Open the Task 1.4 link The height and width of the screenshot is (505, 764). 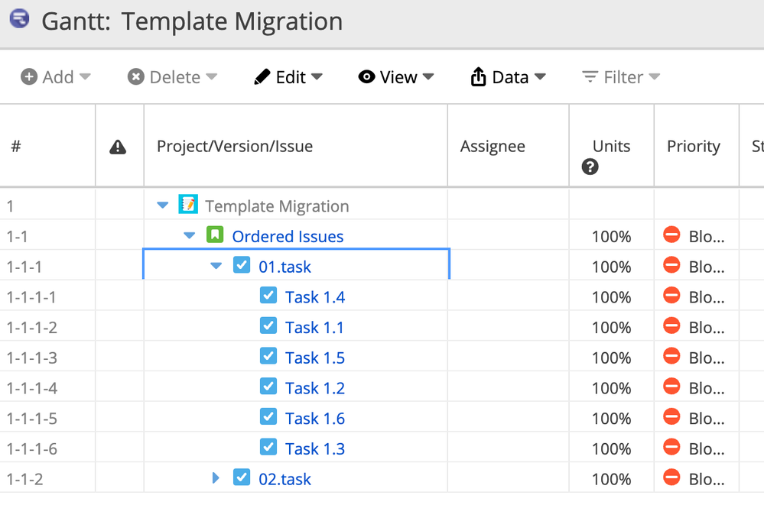(315, 297)
